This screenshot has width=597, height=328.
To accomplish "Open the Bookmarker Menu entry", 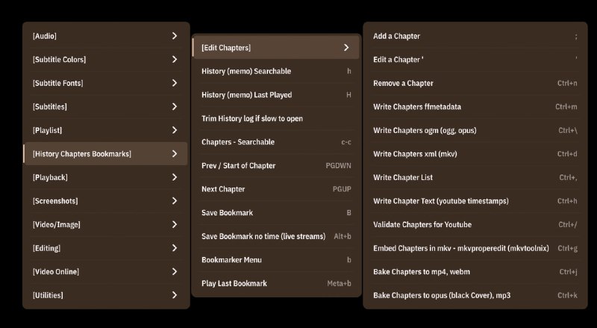I will pos(276,260).
